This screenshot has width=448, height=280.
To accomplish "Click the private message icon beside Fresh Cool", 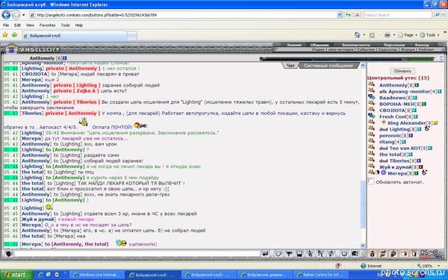I will coord(371,116).
